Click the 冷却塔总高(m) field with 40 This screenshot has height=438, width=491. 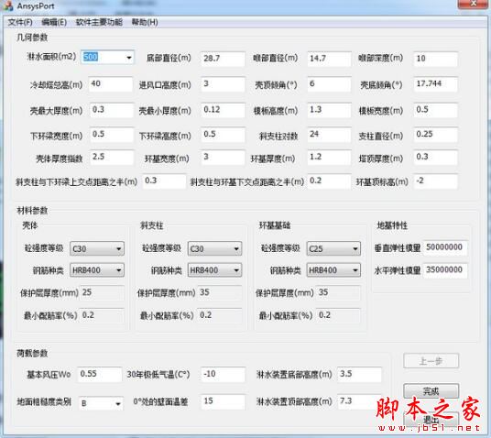tap(111, 84)
